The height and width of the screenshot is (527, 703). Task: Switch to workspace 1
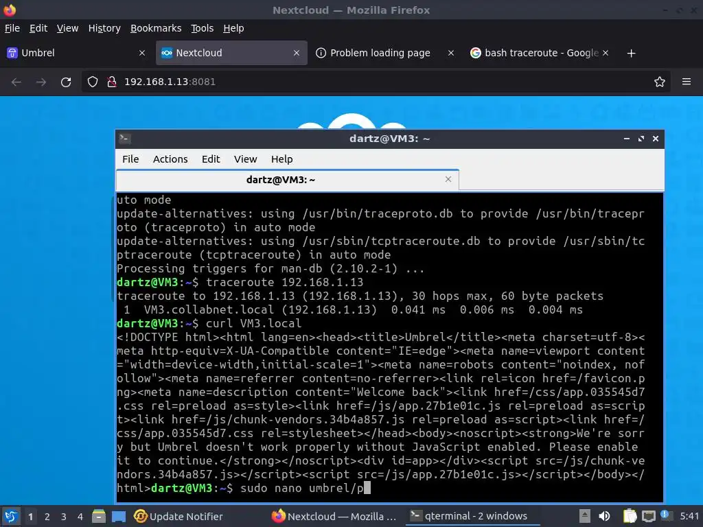pos(30,517)
